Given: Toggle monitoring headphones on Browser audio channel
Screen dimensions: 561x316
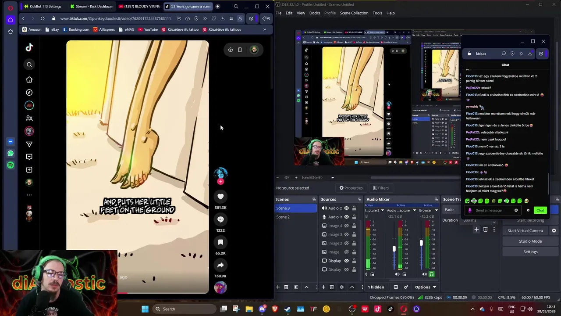Looking at the screenshot, I should point(431,274).
